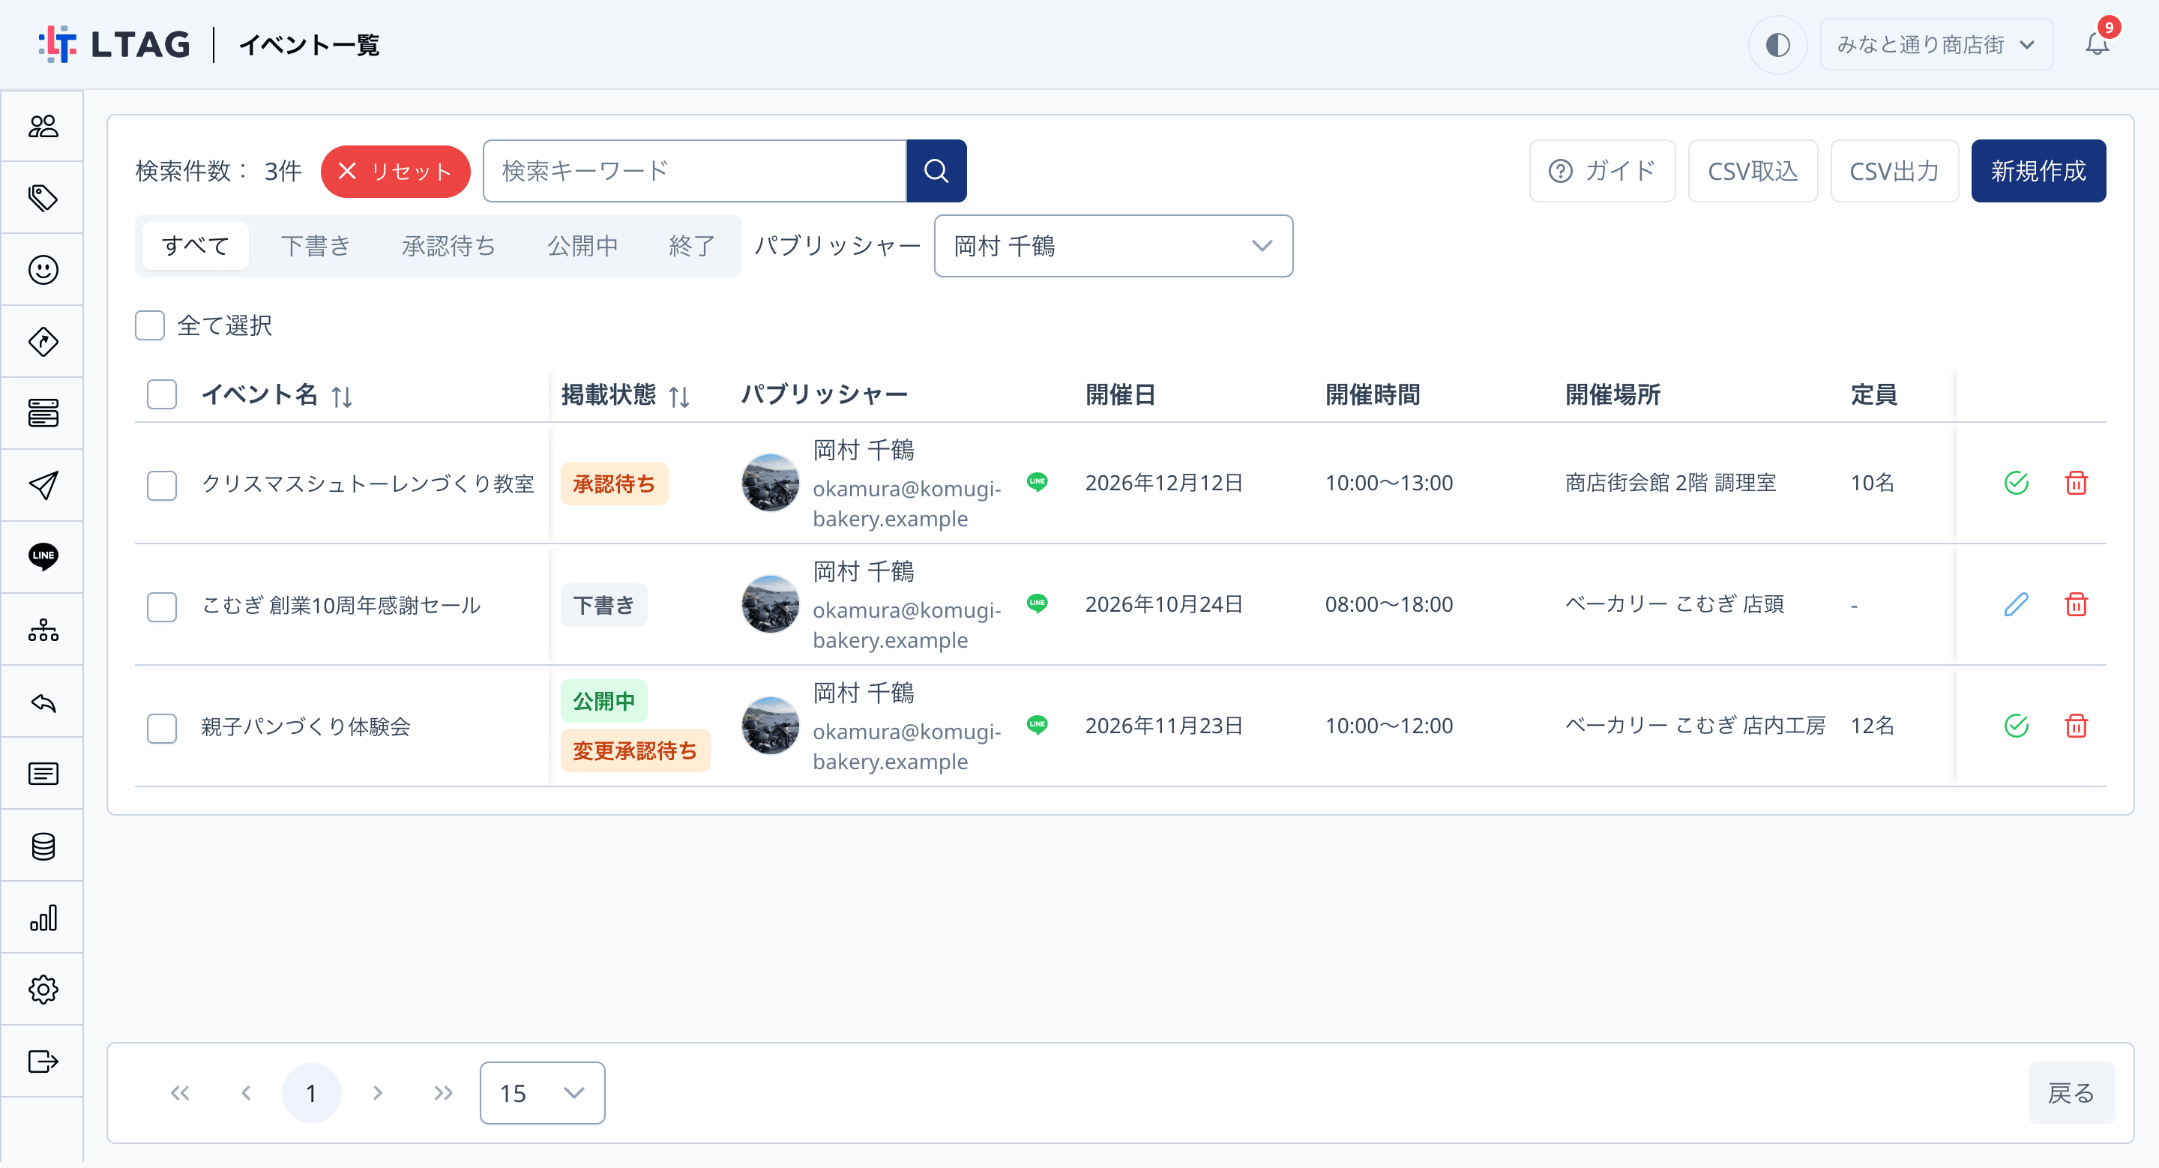Switch to the 終了 tab
This screenshot has height=1168, width=2159.
[692, 247]
